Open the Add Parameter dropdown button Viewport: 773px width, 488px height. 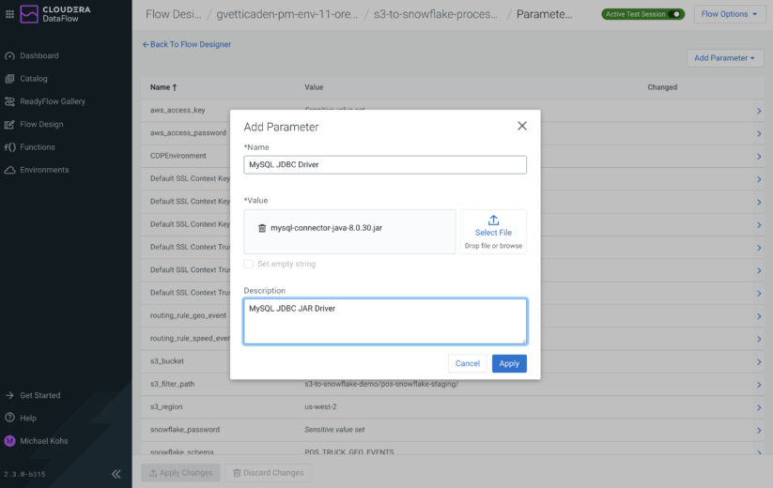pyautogui.click(x=725, y=58)
